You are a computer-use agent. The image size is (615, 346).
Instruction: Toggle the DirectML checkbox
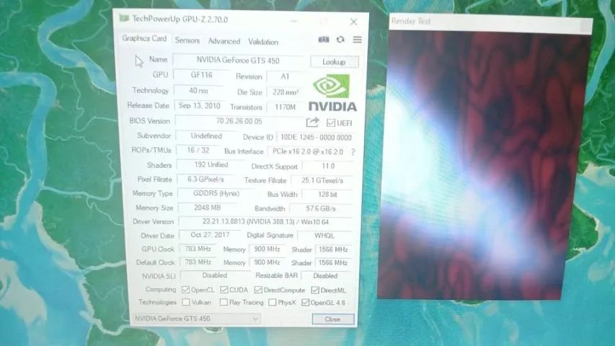tap(315, 290)
